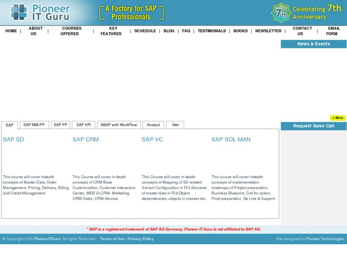The image size is (347, 260).
Task: Open the BOOKS menu item
Action: [241, 31]
